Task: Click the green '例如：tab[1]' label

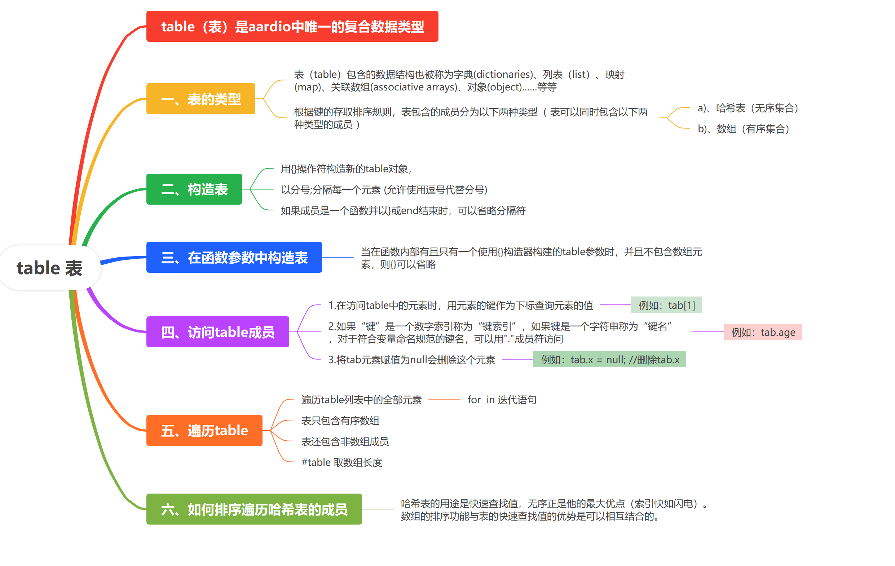Action: (666, 305)
